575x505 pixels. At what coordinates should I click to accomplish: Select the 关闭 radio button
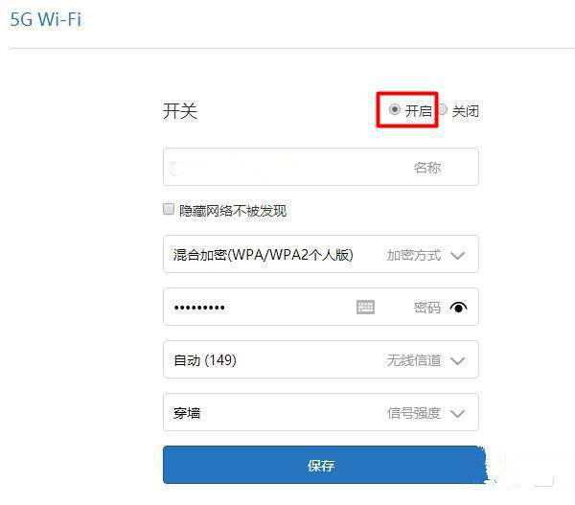click(x=443, y=109)
